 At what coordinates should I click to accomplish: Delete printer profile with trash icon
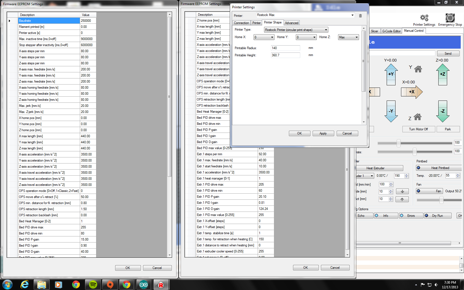pos(360,16)
